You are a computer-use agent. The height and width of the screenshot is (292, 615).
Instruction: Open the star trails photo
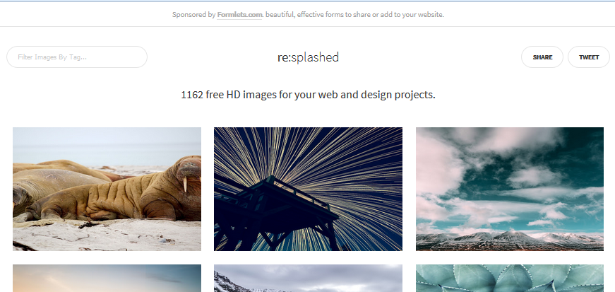[308, 189]
